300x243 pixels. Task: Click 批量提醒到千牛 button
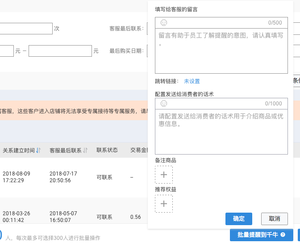click(x=261, y=235)
